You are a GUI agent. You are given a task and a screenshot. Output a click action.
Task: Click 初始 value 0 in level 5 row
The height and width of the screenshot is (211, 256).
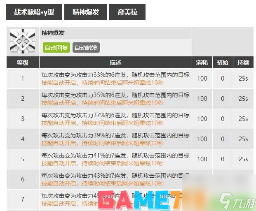(223, 159)
